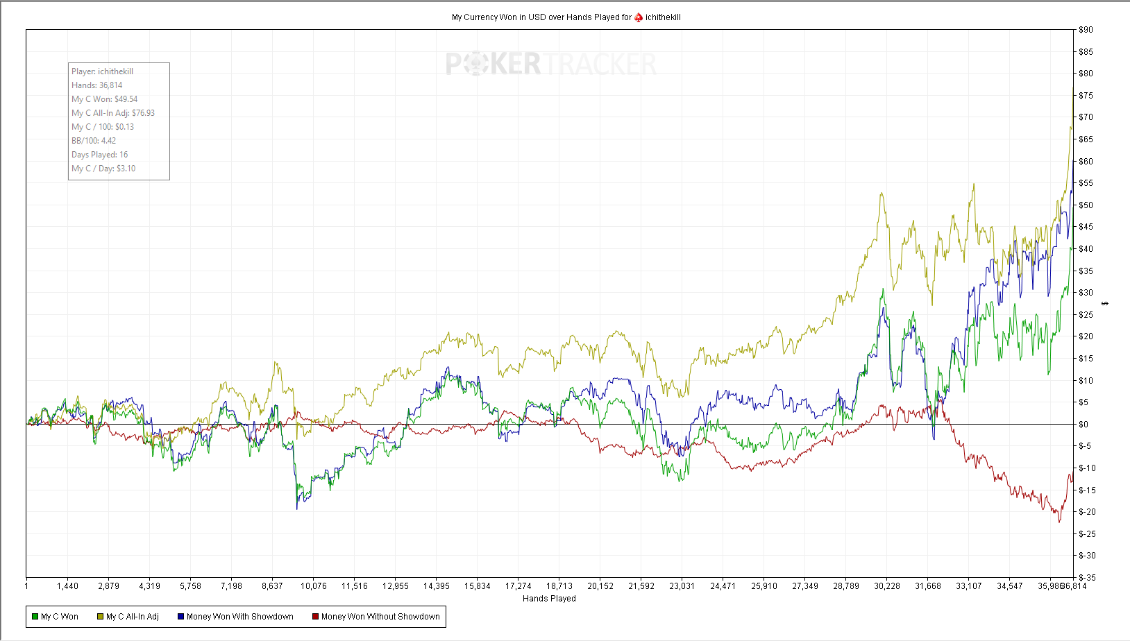The height and width of the screenshot is (641, 1130).
Task: Click the '7,198' x-axis label
Action: (231, 586)
